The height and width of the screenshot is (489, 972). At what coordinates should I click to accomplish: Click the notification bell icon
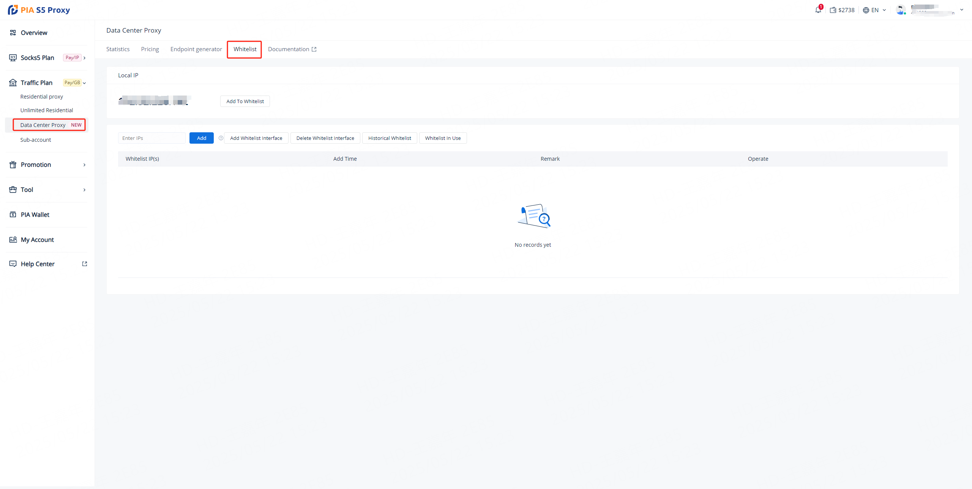(818, 10)
